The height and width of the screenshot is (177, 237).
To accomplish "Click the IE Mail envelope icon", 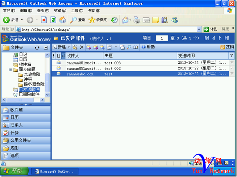I will [x=125, y=20].
